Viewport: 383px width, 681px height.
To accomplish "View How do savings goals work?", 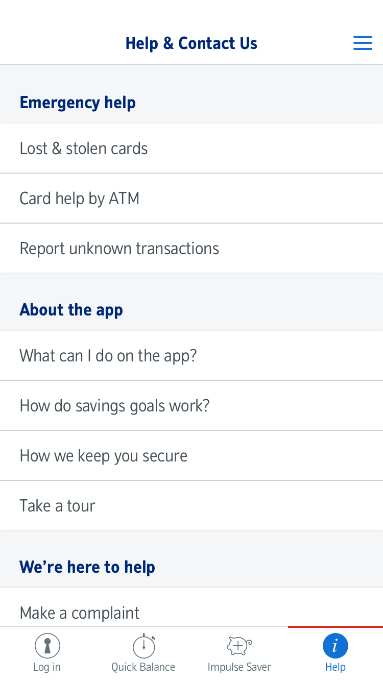I will [115, 406].
